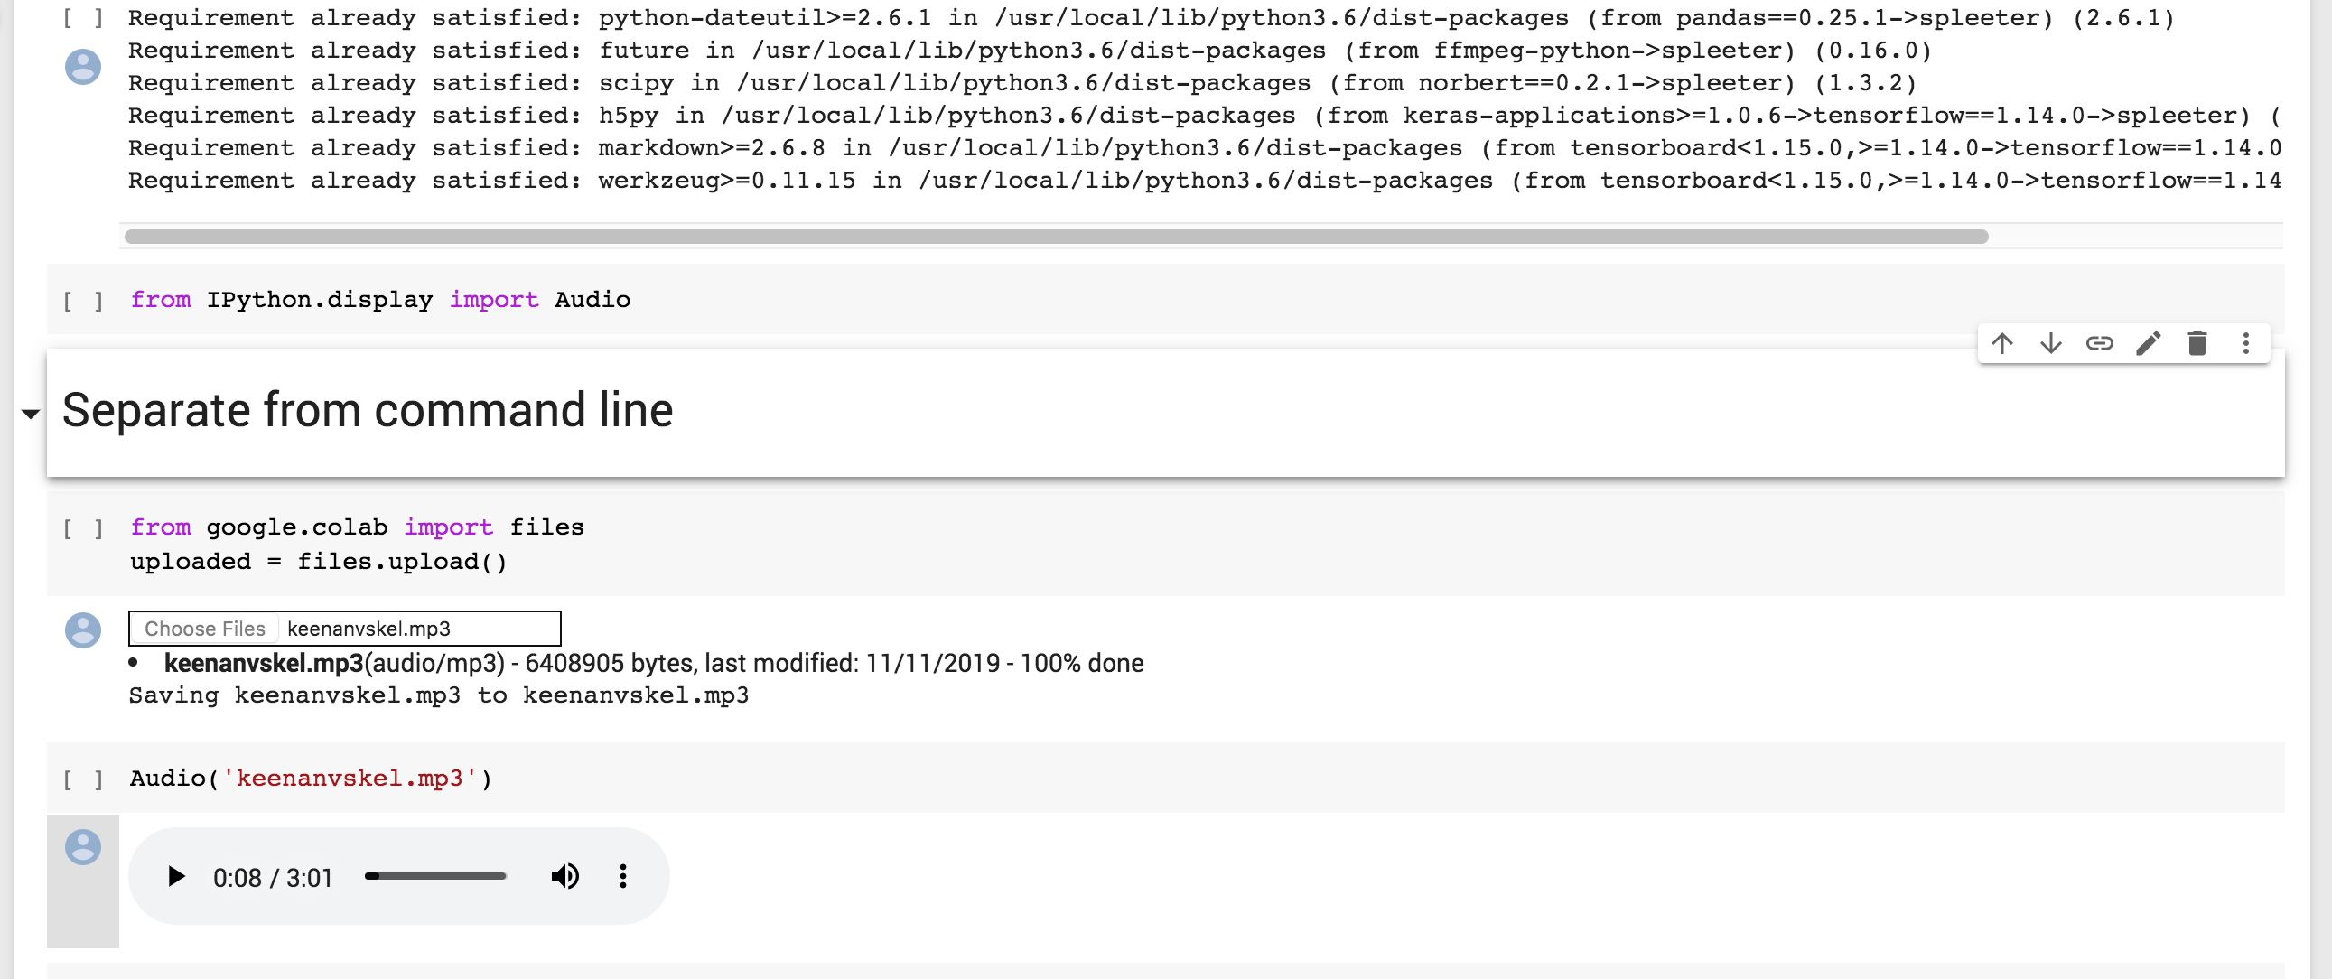Collapse the 'Separate from command line' section
The height and width of the screenshot is (979, 2332).
[28, 413]
